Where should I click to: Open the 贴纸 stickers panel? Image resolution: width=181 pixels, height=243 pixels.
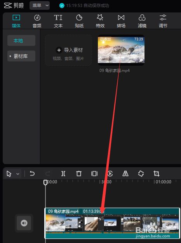click(x=79, y=21)
